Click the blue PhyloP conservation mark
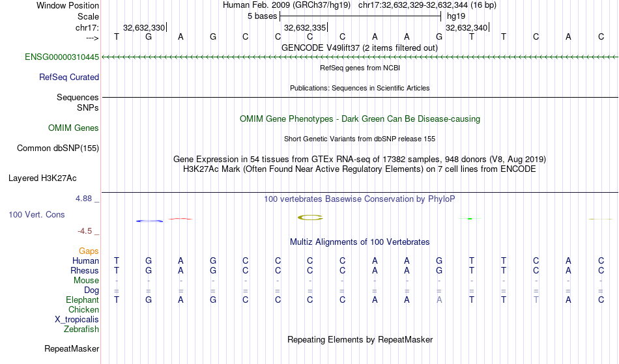This screenshot has height=364, width=619. (x=150, y=221)
